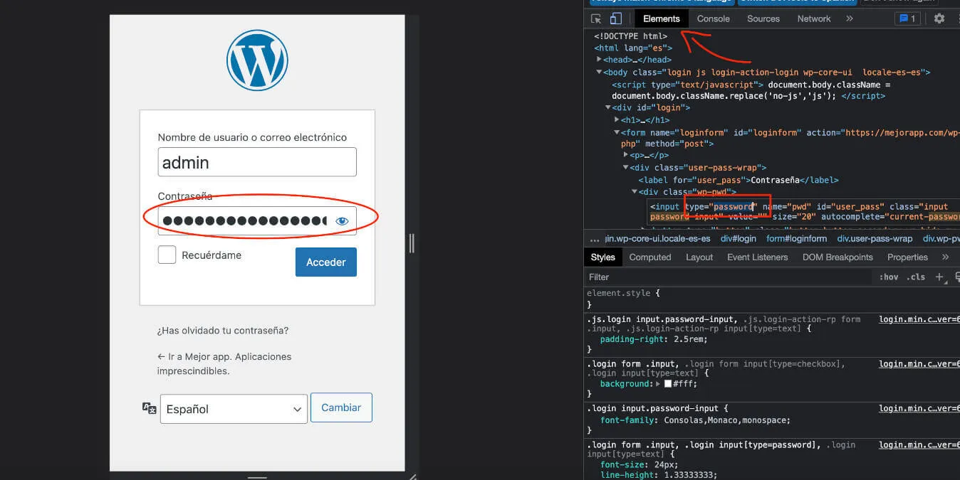The image size is (960, 480).
Task: Open the Español language dropdown
Action: [x=234, y=408]
